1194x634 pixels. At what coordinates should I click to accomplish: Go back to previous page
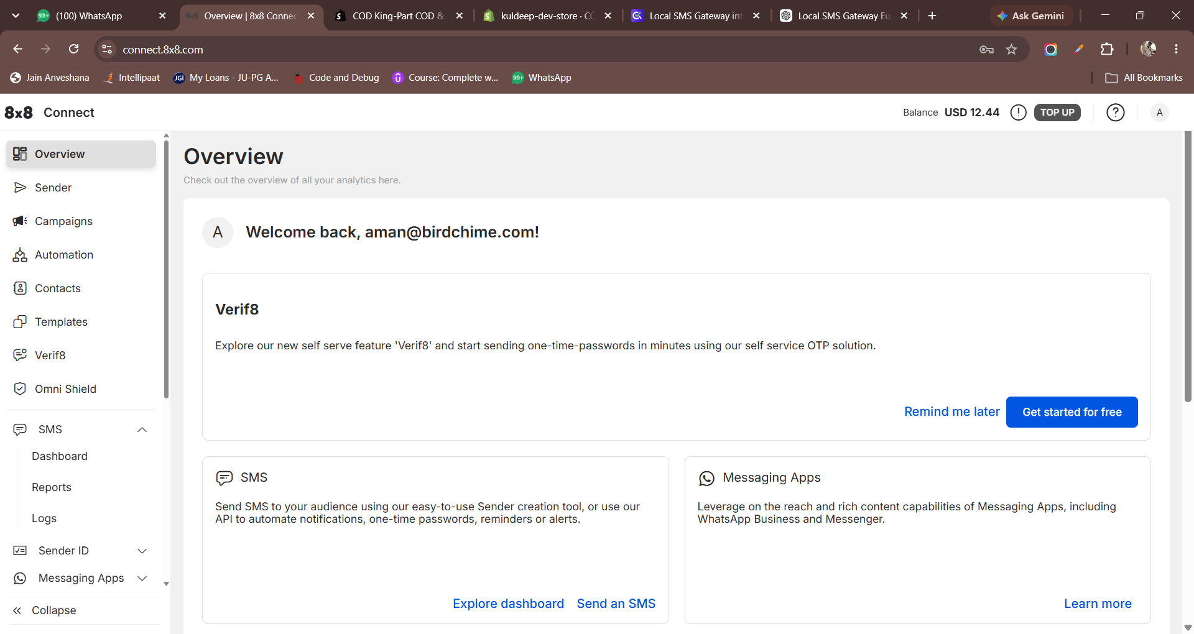point(17,49)
